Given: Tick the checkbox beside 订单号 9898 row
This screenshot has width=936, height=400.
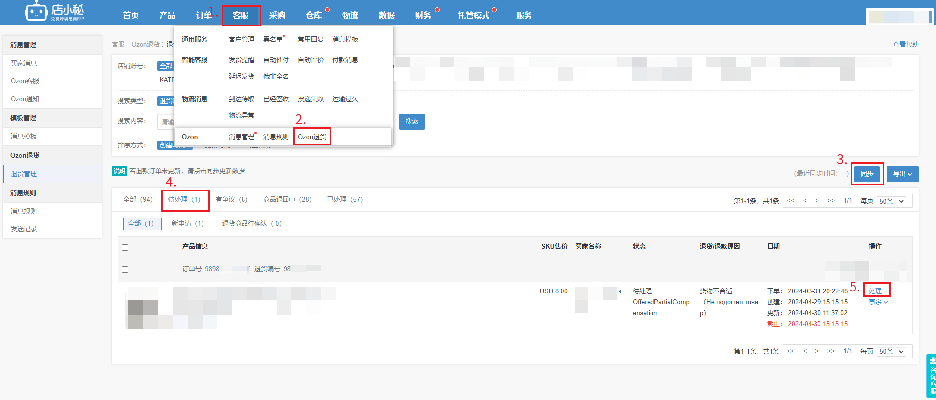Looking at the screenshot, I should 125,269.
